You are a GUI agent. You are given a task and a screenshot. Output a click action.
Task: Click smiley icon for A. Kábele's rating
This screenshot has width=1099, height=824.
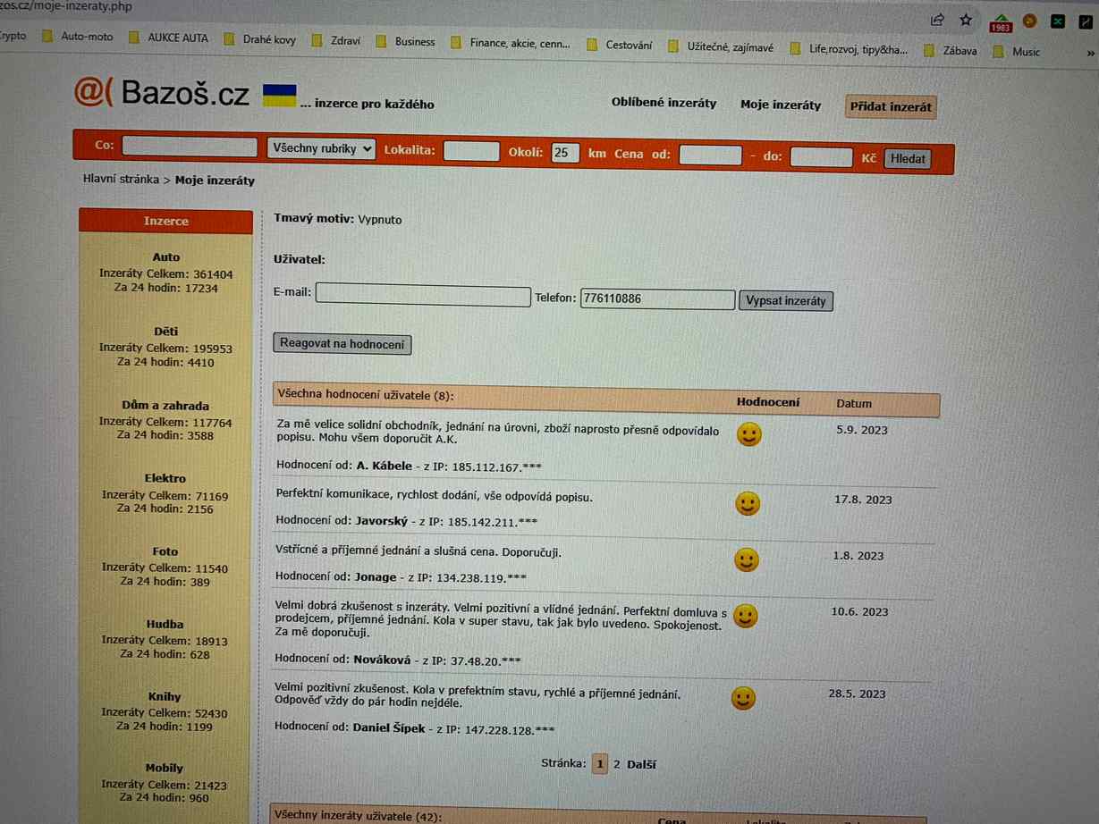click(x=749, y=435)
